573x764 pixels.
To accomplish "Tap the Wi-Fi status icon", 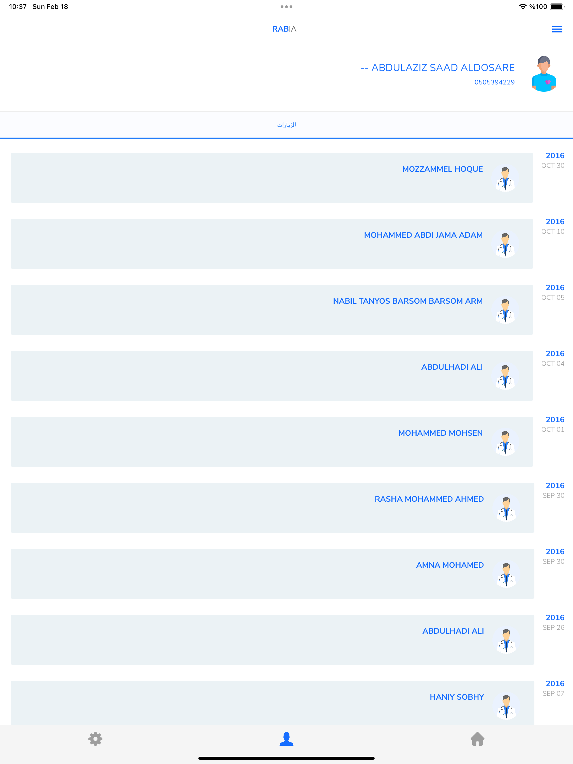I will 523,6.
